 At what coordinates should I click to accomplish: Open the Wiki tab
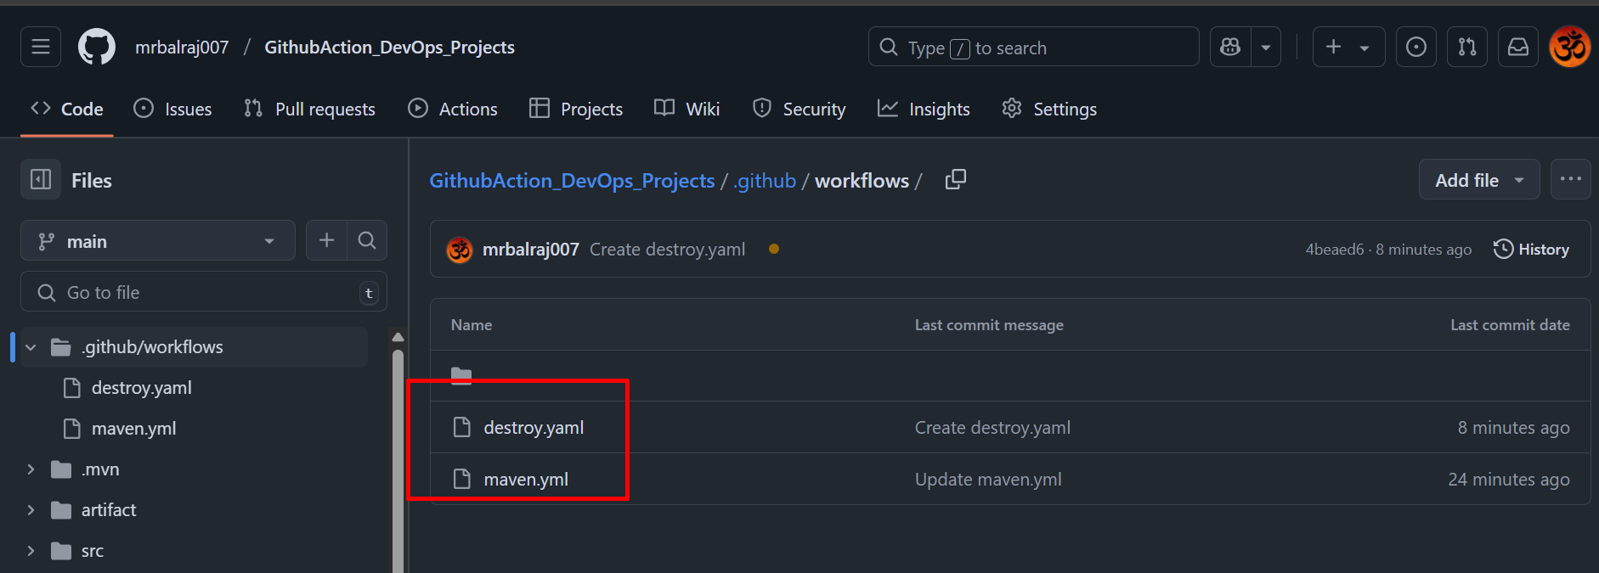pyautogui.click(x=686, y=110)
